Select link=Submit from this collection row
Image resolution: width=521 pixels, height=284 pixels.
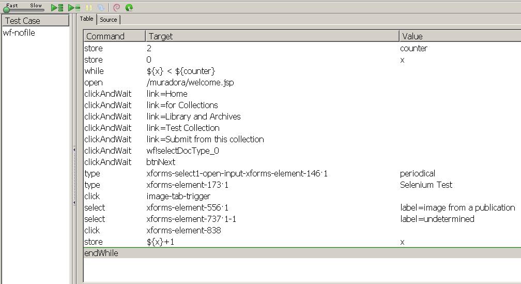click(302, 139)
